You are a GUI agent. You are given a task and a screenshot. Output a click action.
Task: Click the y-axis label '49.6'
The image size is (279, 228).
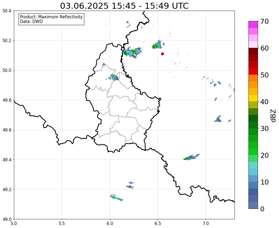pos(7,130)
